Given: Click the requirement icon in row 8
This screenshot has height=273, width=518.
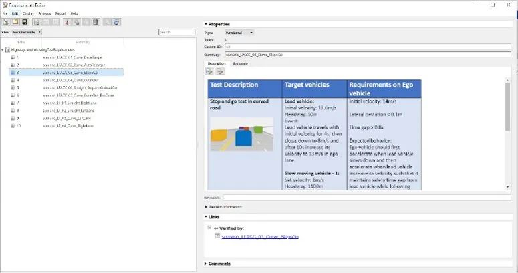Looking at the screenshot, I should pyautogui.click(x=13, y=111).
